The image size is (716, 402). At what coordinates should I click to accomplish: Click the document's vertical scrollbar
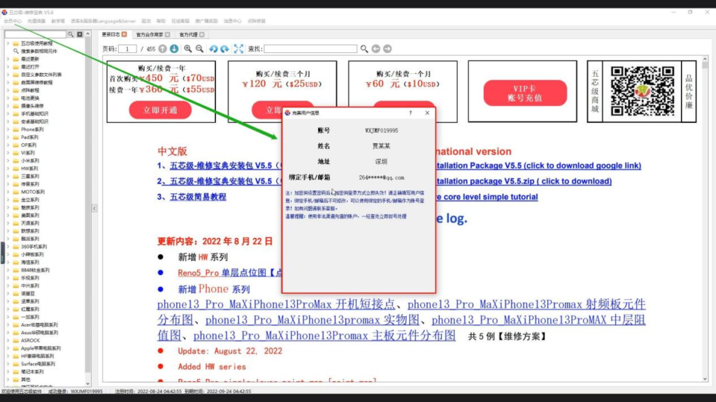click(x=705, y=218)
